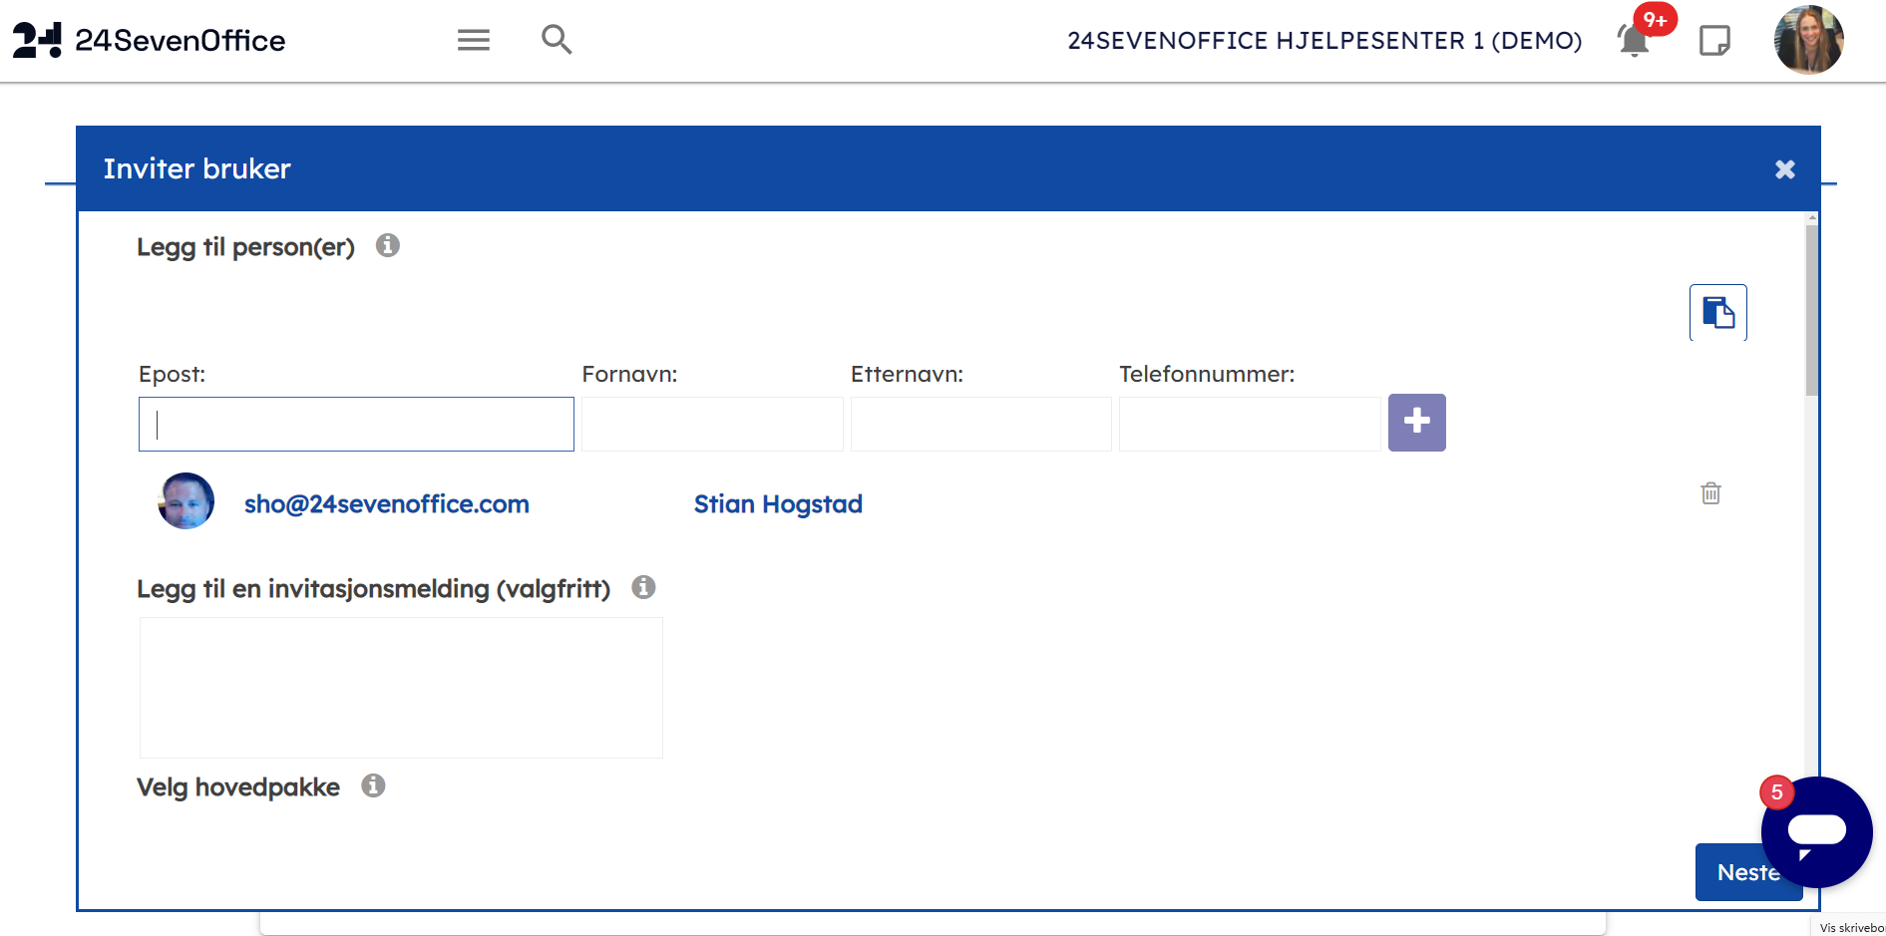Image resolution: width=1886 pixels, height=936 pixels.
Task: Click the sho@24sevenoffice.com email link
Action: [386, 504]
